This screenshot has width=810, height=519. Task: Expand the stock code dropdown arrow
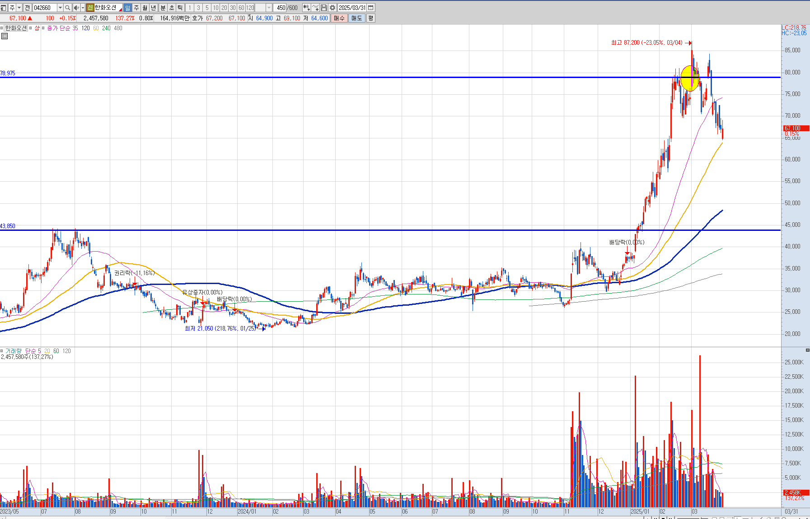coord(60,8)
